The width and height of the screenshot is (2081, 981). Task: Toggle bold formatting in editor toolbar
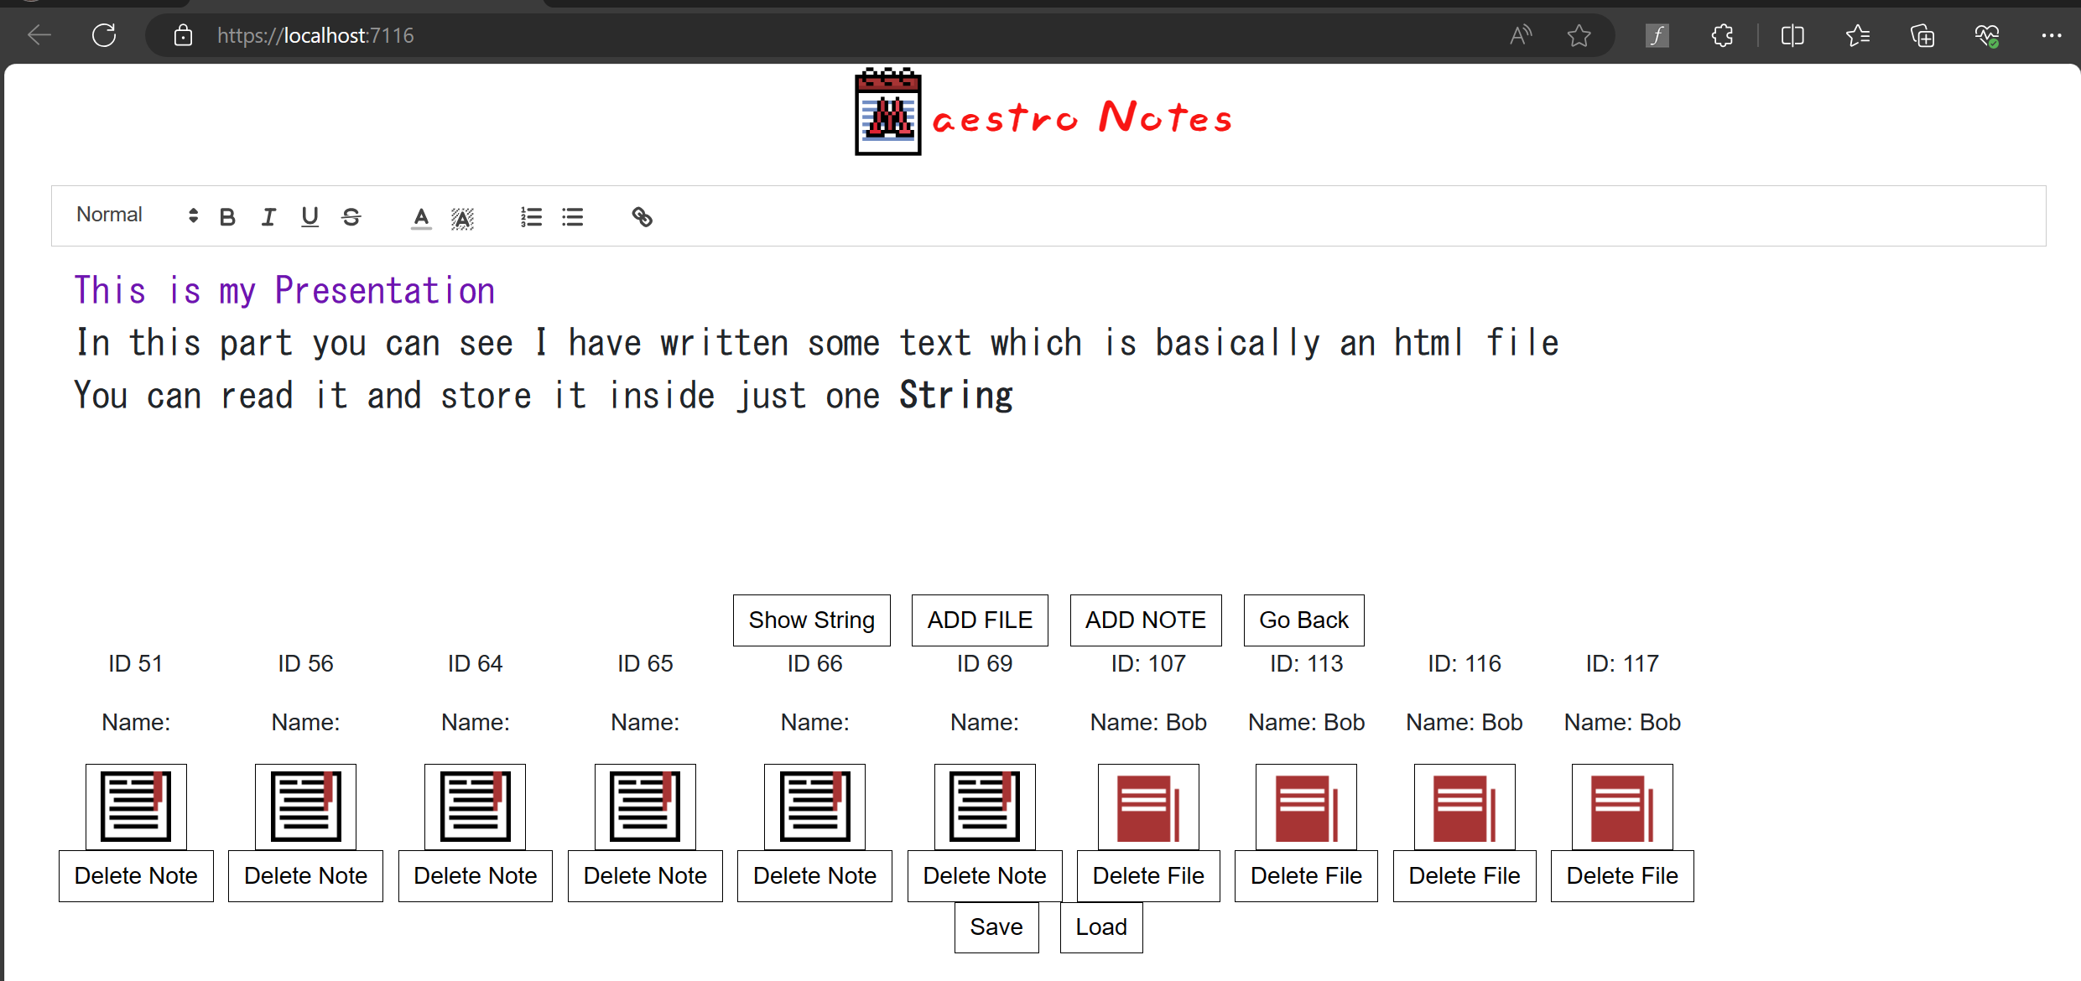click(227, 217)
